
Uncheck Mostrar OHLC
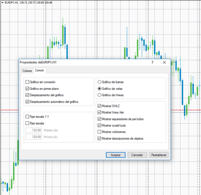[x=99, y=106]
